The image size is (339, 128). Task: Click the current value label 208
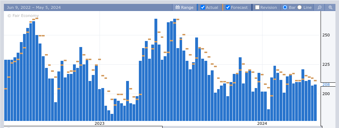coord(326,85)
